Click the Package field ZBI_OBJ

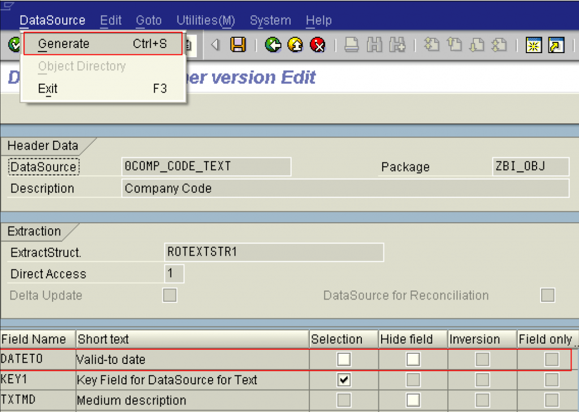click(x=530, y=167)
